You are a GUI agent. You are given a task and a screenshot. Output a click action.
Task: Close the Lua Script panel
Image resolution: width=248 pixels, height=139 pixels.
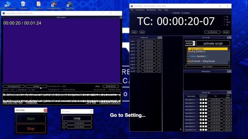pos(230,37)
